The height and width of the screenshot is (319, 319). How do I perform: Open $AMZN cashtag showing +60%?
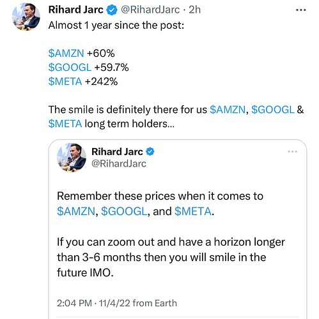point(66,53)
